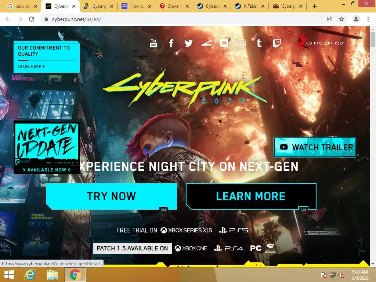376x282 pixels.
Task: Click the CD Projekt Red logo
Action: pos(321,42)
